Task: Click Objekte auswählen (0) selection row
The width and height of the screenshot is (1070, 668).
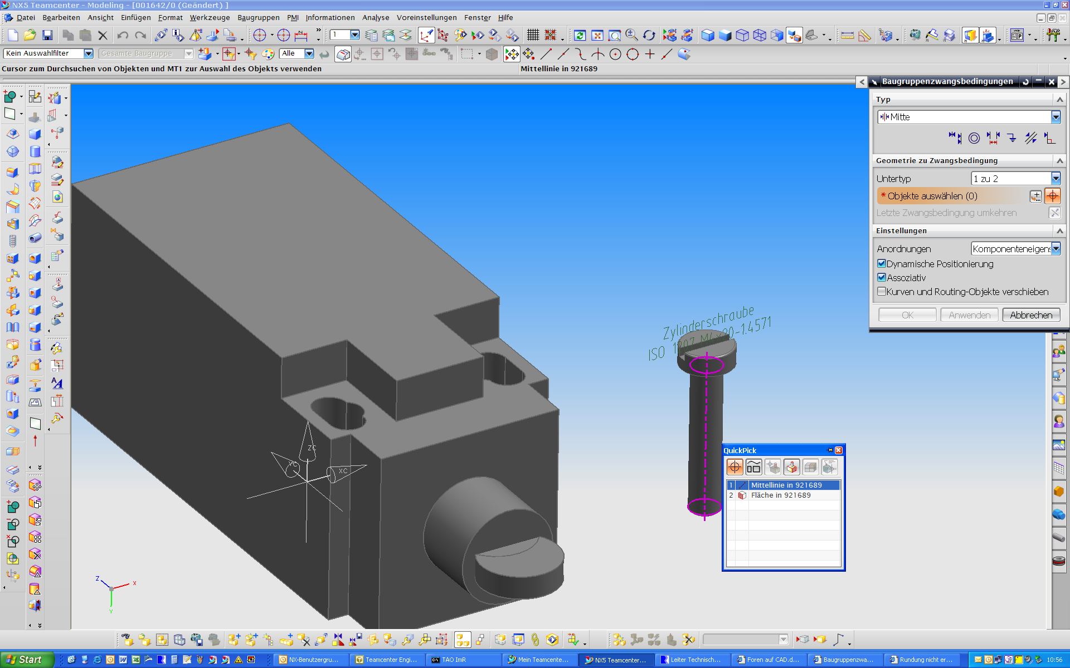Action: (952, 196)
